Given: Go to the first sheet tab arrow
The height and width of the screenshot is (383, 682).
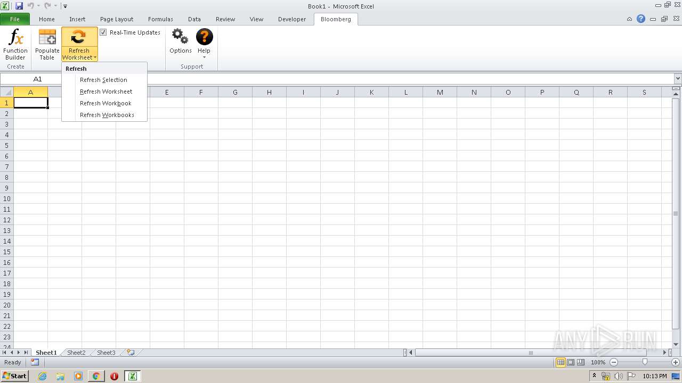Looking at the screenshot, I should coord(5,352).
